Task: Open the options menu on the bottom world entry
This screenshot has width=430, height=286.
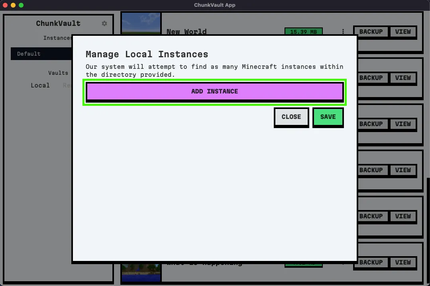Action: (x=343, y=263)
